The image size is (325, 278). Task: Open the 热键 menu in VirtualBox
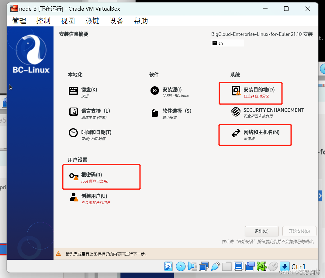coord(92,21)
